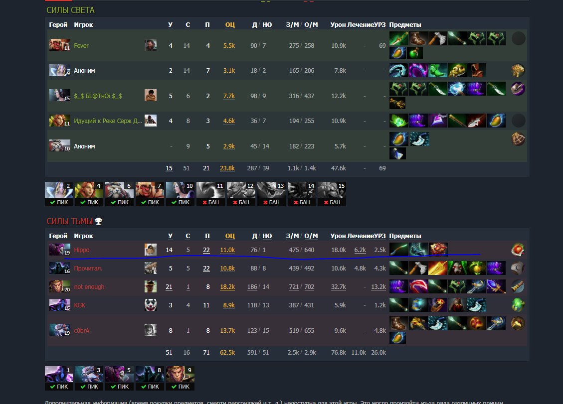Open Hippo's player avatar
Screen dimensions: 563x404
pos(151,250)
